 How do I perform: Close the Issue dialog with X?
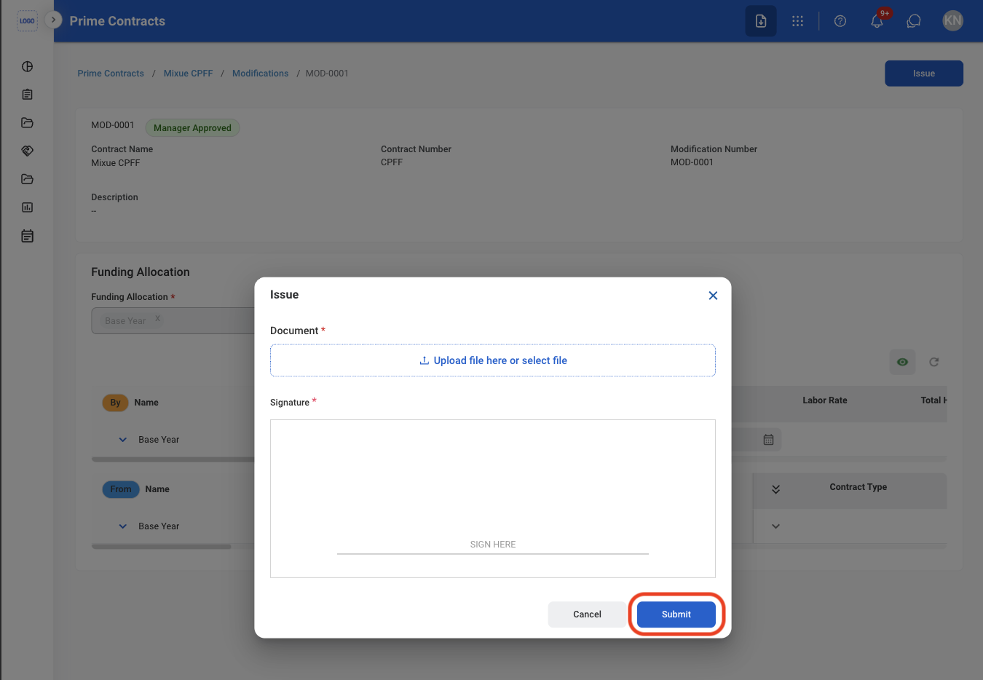coord(713,296)
